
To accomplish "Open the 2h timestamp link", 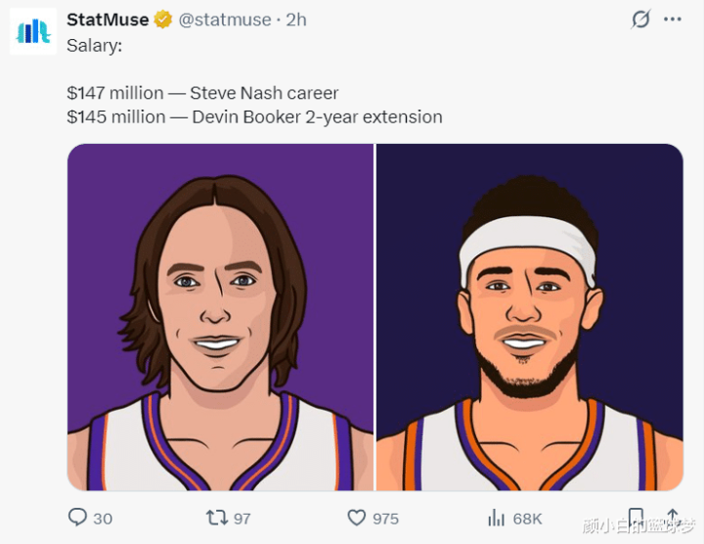I will tap(295, 20).
